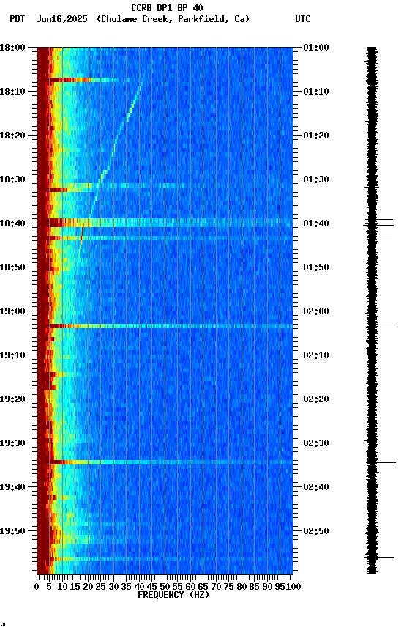Click the 02:20 UTC time label
404x633 pixels.
(316, 399)
